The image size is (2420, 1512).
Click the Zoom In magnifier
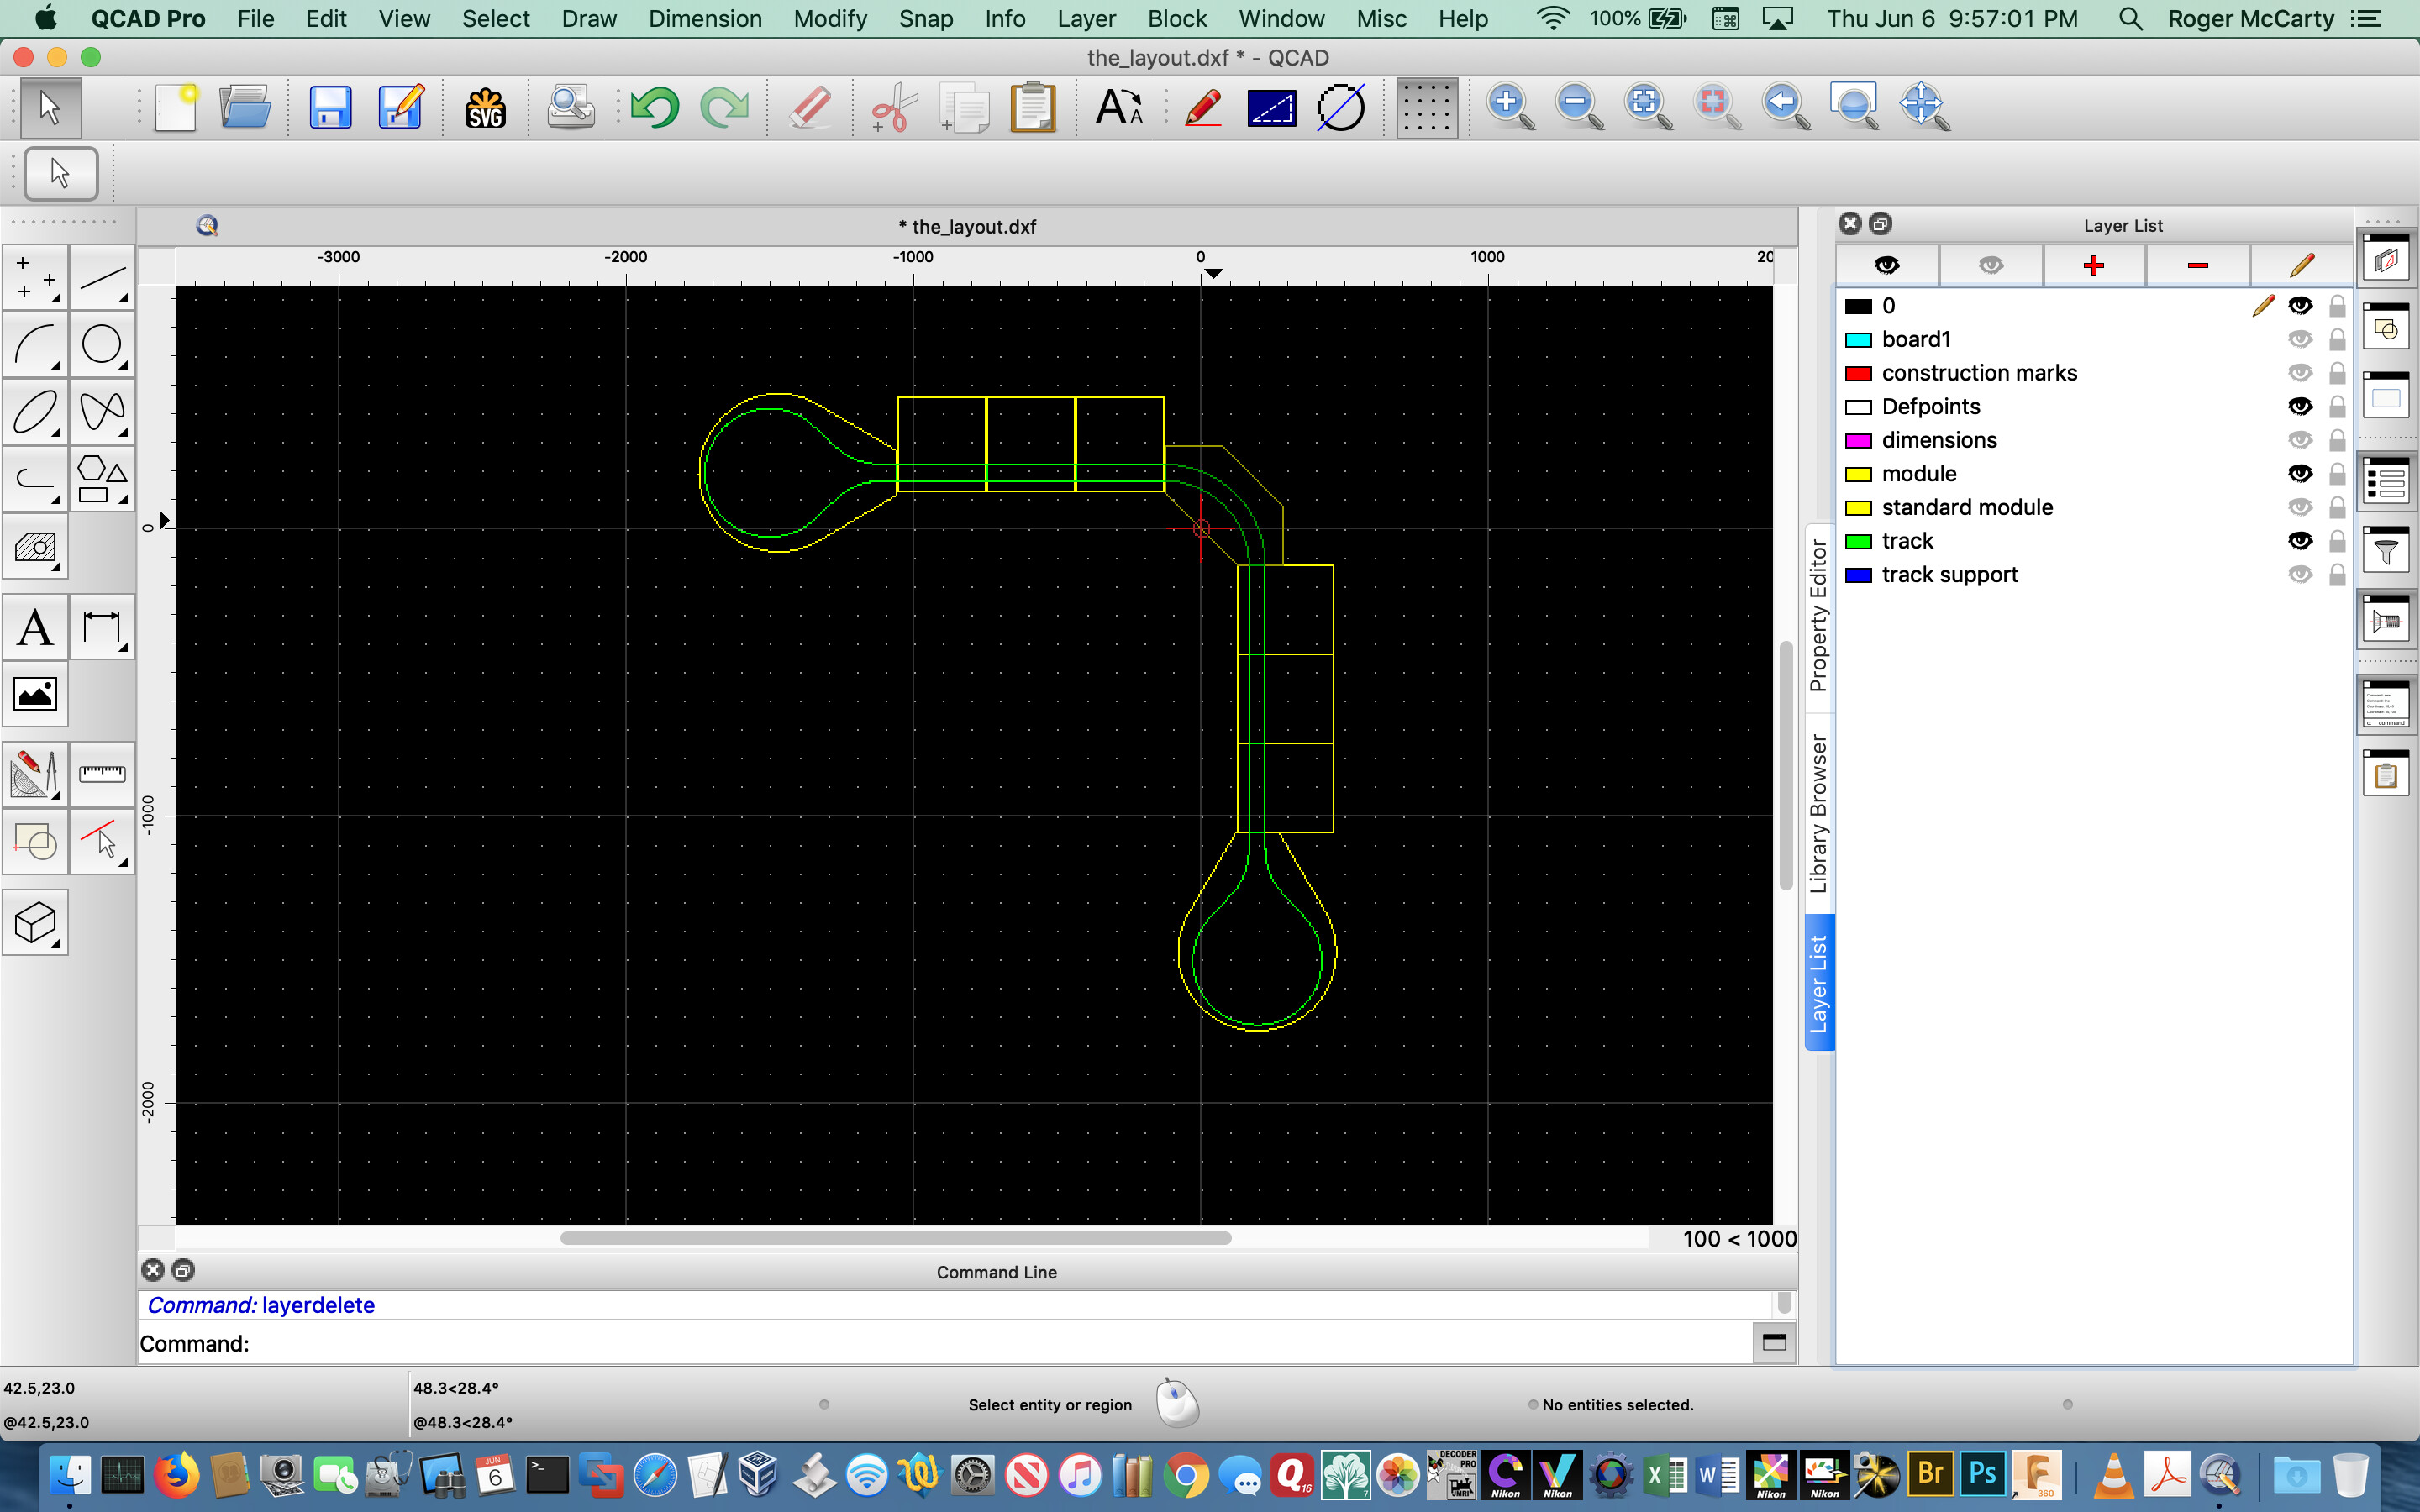click(x=1509, y=107)
